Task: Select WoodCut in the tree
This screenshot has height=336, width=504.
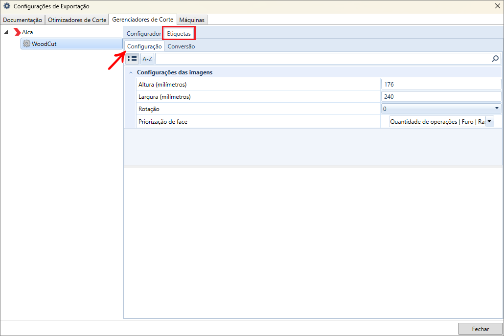Action: click(71, 44)
